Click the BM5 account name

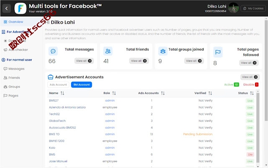click(x=52, y=155)
